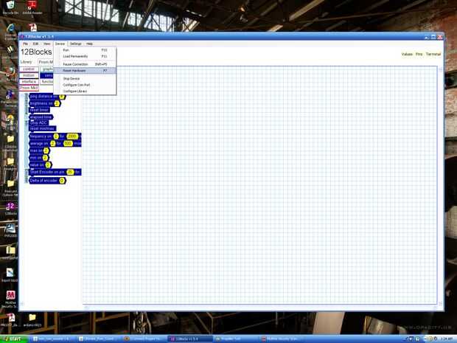Select Load Permanently from Device menu

click(x=85, y=56)
